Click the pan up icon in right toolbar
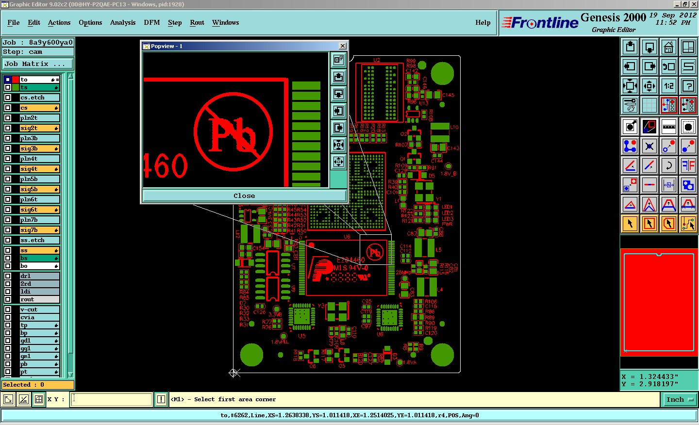Viewport: 699px width, 425px height. point(630,47)
